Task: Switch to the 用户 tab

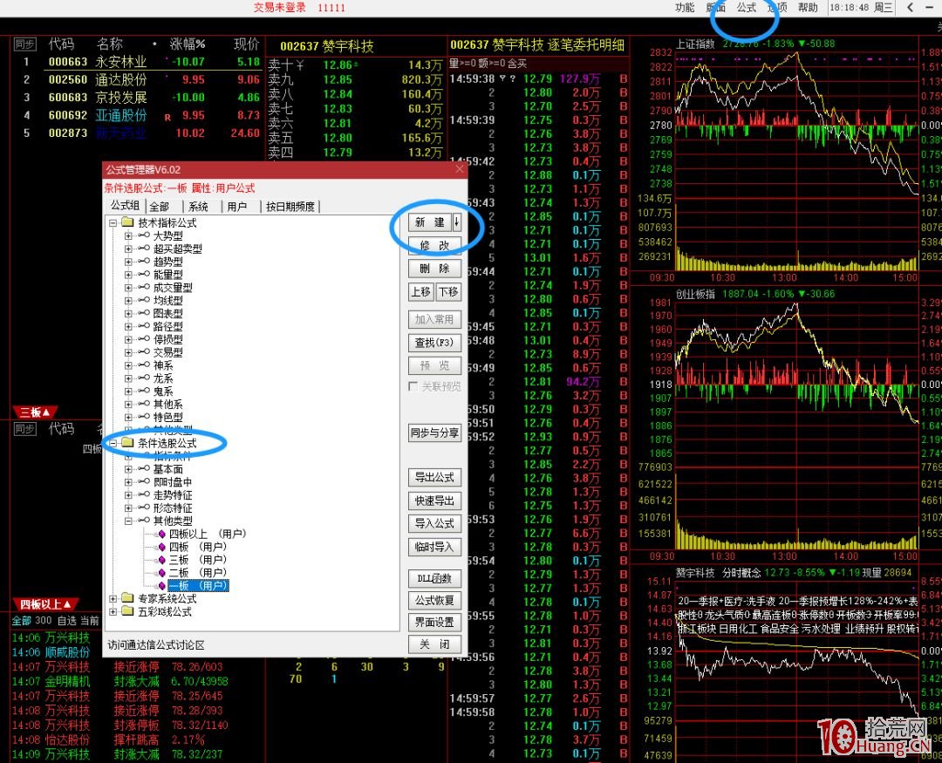Action: click(x=236, y=207)
